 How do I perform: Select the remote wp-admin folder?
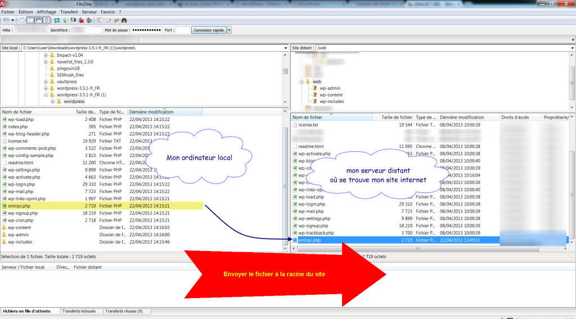330,88
